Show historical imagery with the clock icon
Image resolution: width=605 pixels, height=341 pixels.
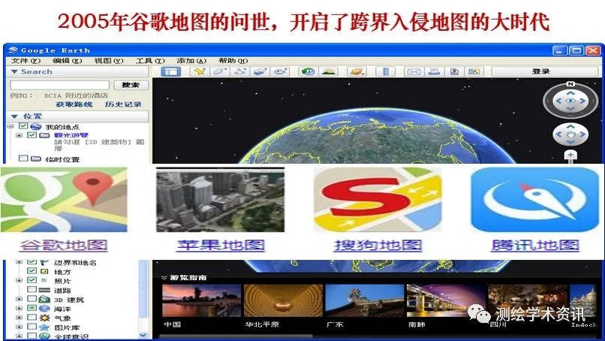coord(308,72)
